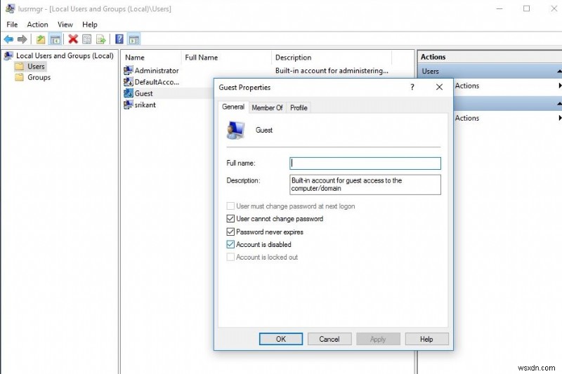Click the question mark in Guest Properties
This screenshot has width=562, height=374.
(x=412, y=87)
